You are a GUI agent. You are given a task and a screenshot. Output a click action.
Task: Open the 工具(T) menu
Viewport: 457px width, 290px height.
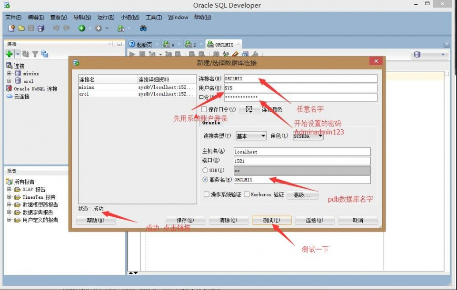pos(154,17)
